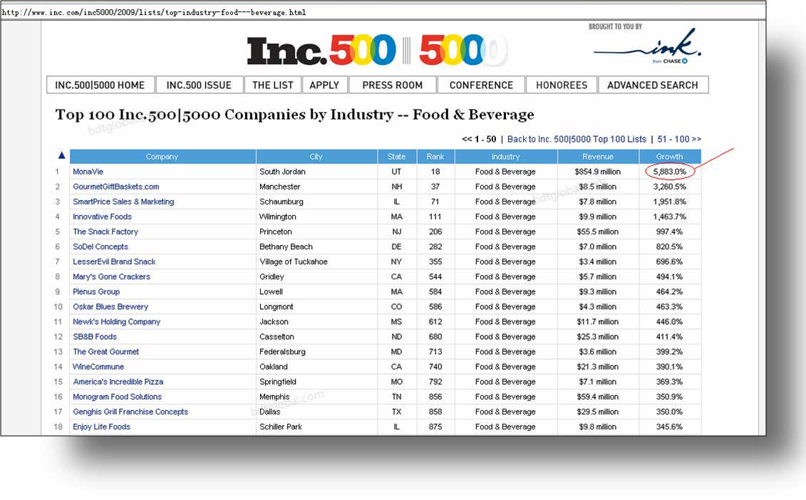Open the Innovative Foods company link
Viewport: 806px width, 500px height.
click(103, 217)
